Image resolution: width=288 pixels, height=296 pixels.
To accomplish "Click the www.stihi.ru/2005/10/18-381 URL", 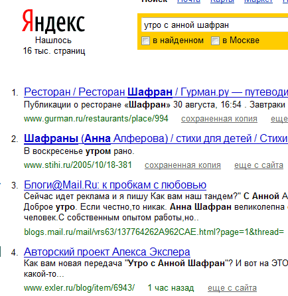I will click(78, 165).
